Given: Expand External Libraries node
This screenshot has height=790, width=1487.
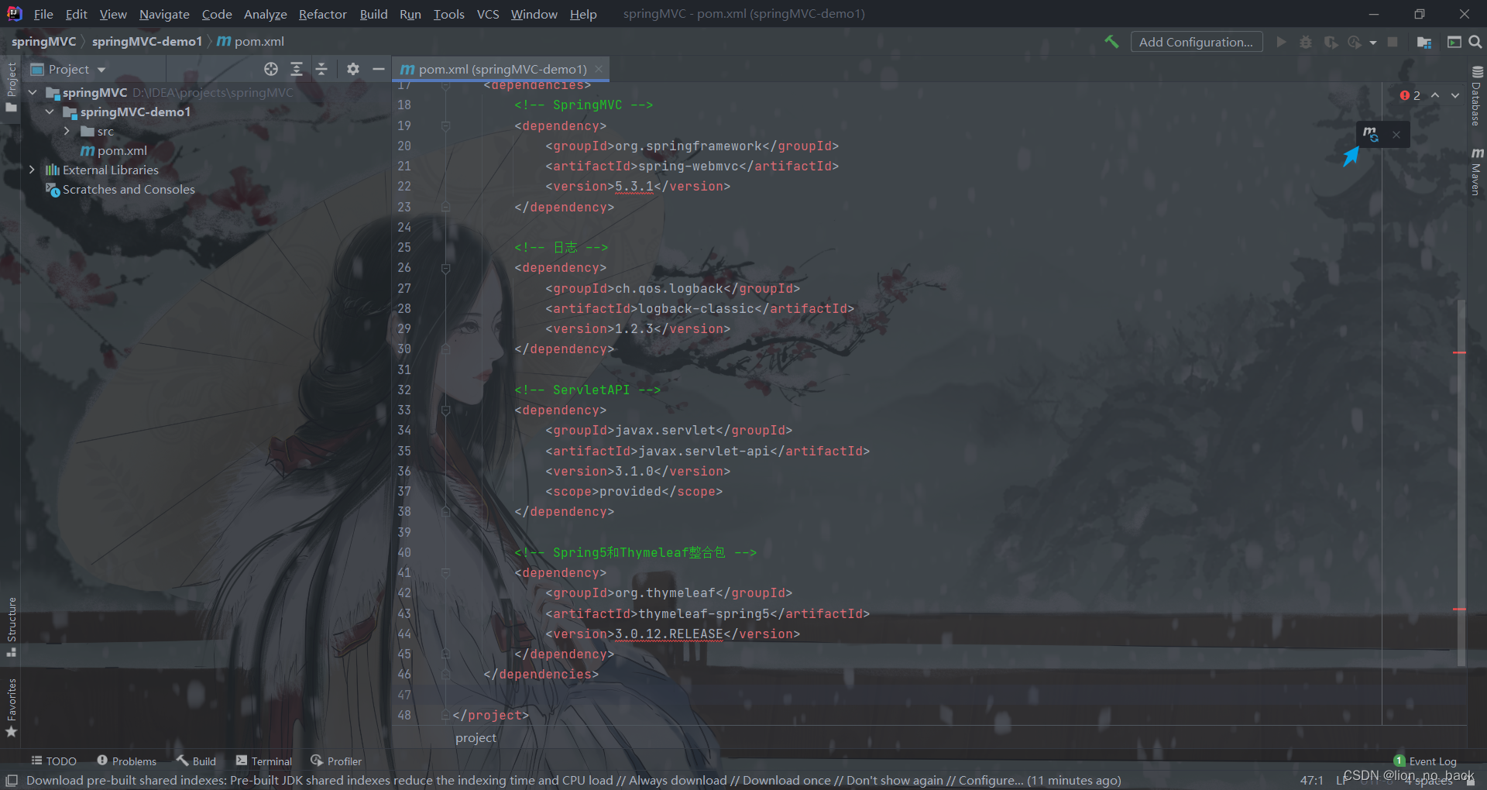Looking at the screenshot, I should pos(32,170).
